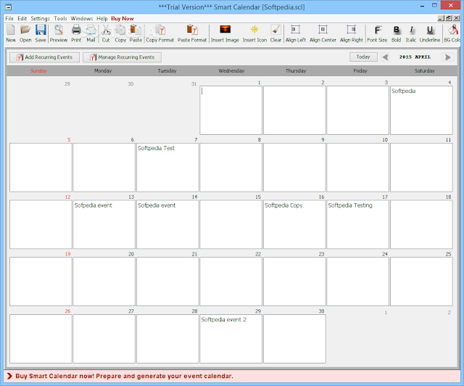Open the File menu
Viewport: 464px width, 386px height.
pos(9,18)
